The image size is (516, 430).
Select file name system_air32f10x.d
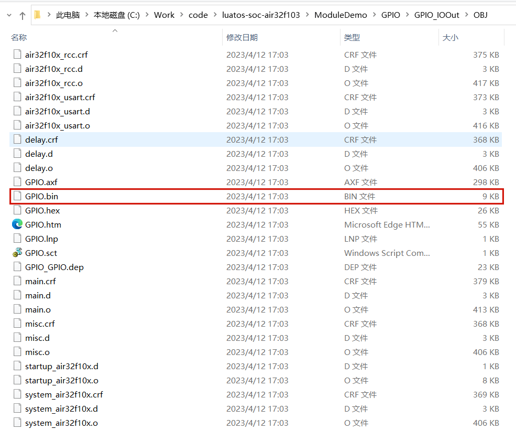point(61,409)
